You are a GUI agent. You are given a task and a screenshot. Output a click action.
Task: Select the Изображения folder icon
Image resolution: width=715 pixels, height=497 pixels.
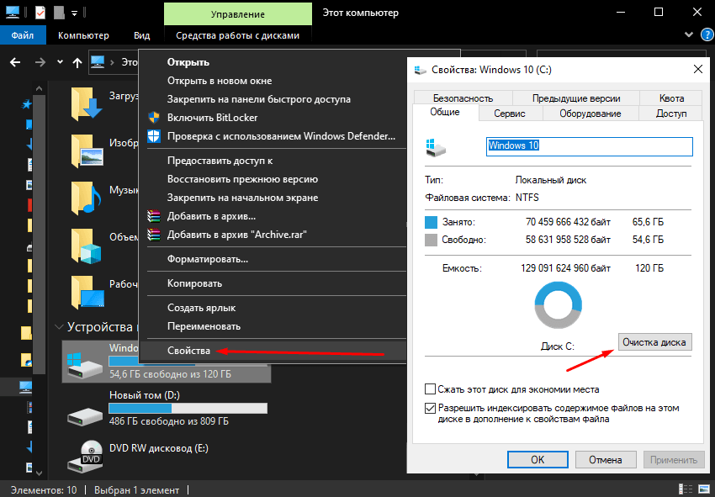(x=87, y=151)
